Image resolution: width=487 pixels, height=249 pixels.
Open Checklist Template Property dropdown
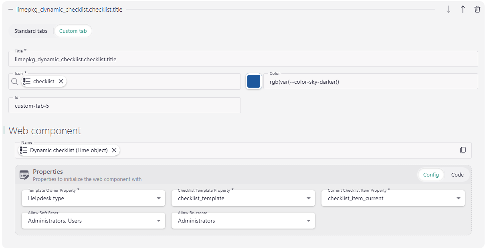coord(243,198)
